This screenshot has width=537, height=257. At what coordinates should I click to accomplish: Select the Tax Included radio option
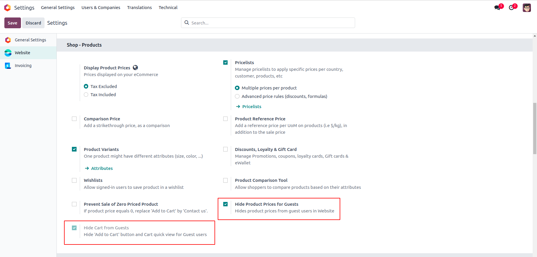coord(86,95)
